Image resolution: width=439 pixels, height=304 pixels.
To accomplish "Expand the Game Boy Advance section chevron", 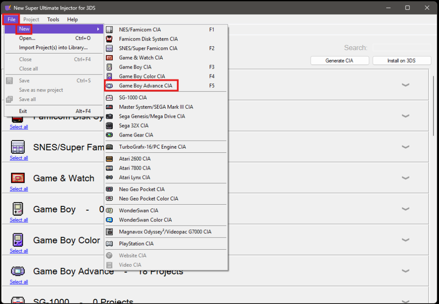I will pos(406,271).
